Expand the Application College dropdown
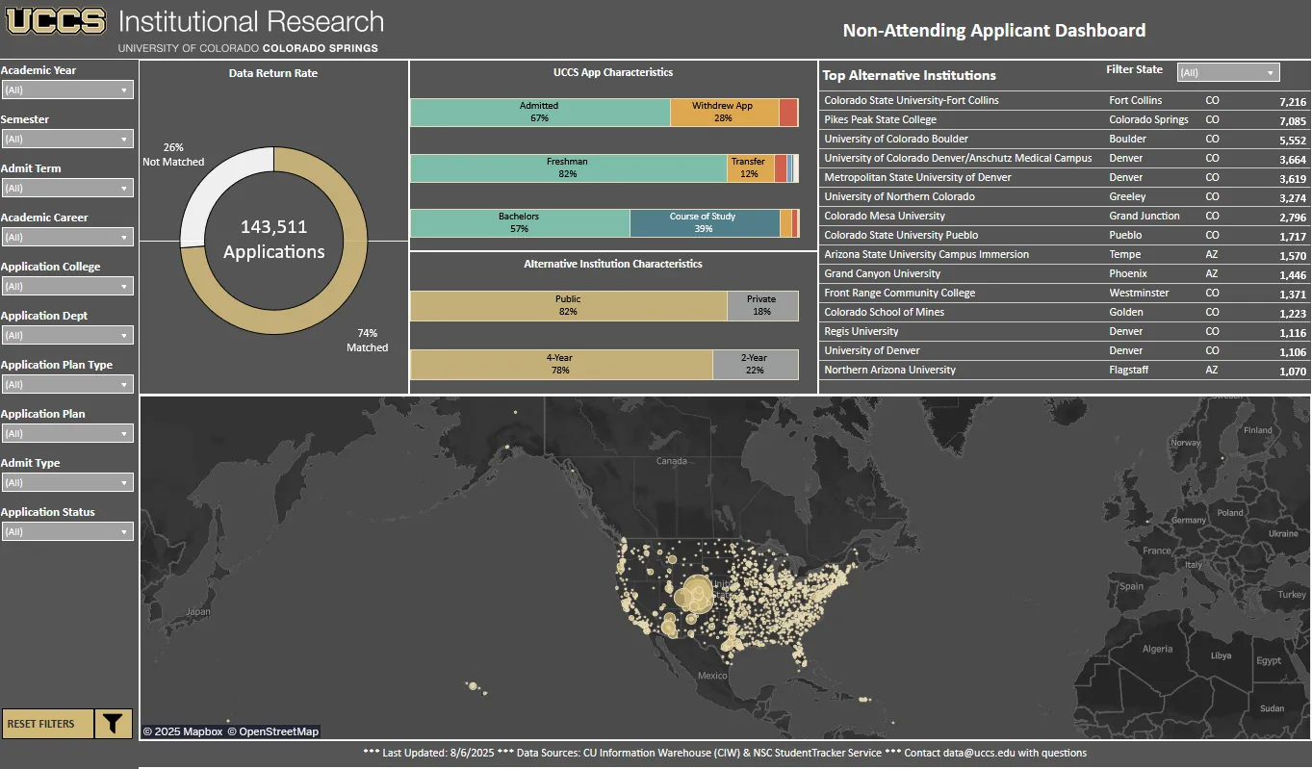The image size is (1312, 769). (x=67, y=286)
